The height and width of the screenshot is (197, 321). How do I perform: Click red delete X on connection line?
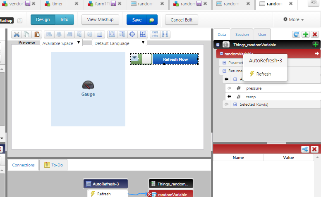(x=149, y=195)
